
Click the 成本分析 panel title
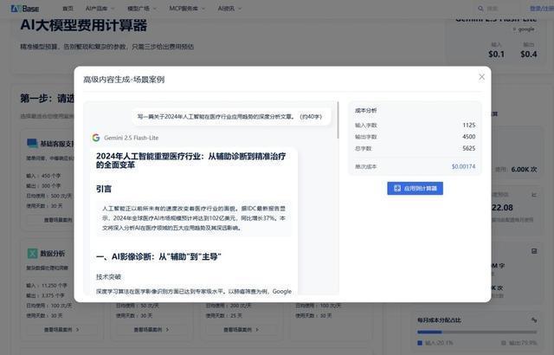click(365, 111)
